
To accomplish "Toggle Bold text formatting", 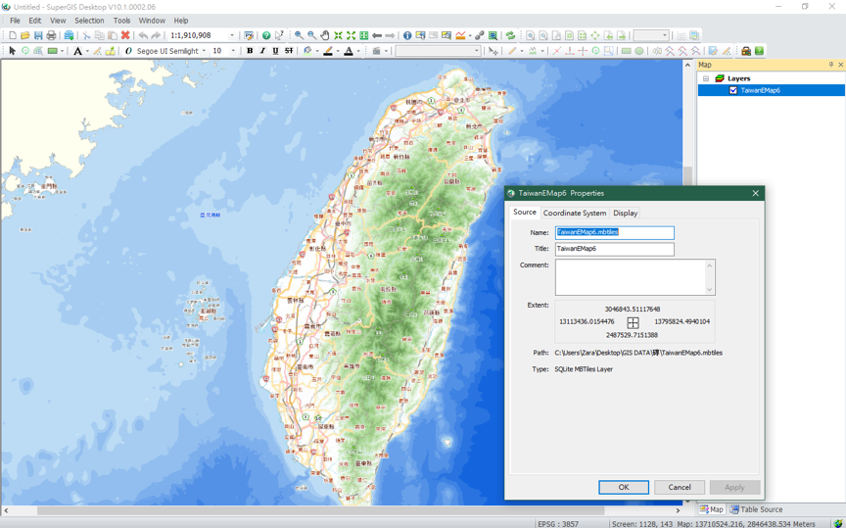I will [x=250, y=51].
